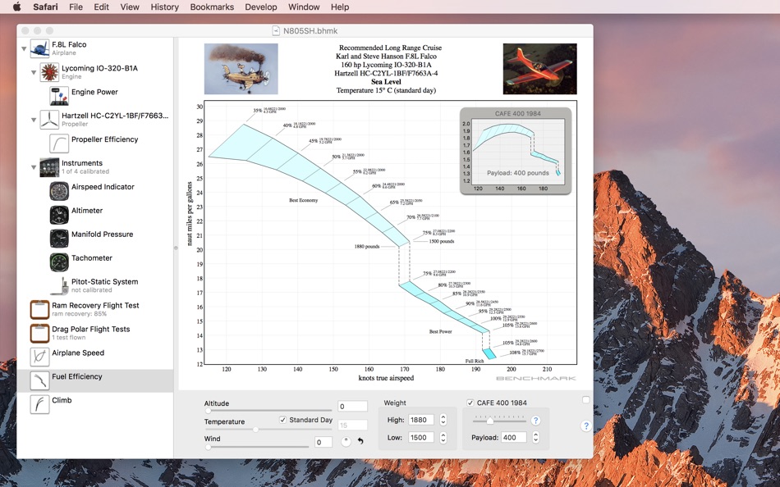Click the High weight input field
The image size is (780, 487).
click(x=421, y=420)
